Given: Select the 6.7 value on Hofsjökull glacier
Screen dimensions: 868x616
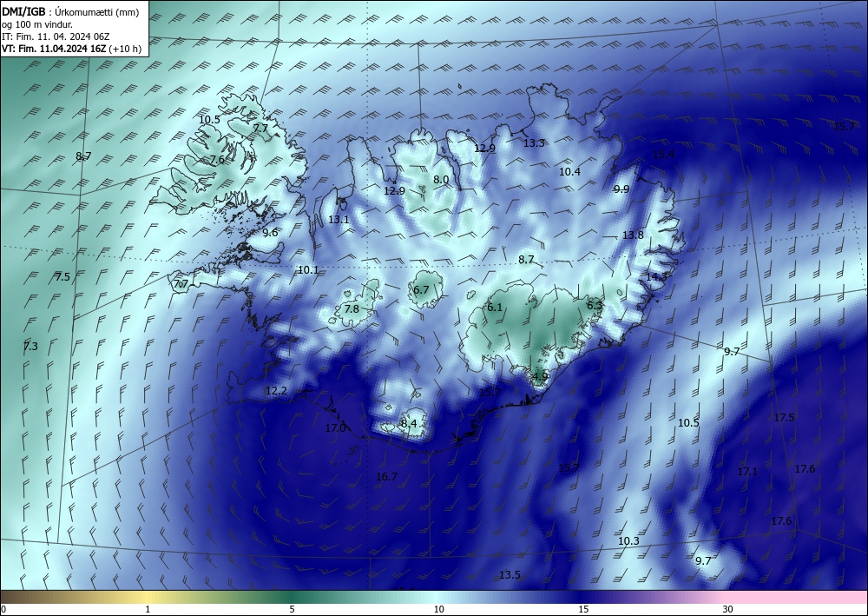Looking at the screenshot, I should (x=421, y=289).
